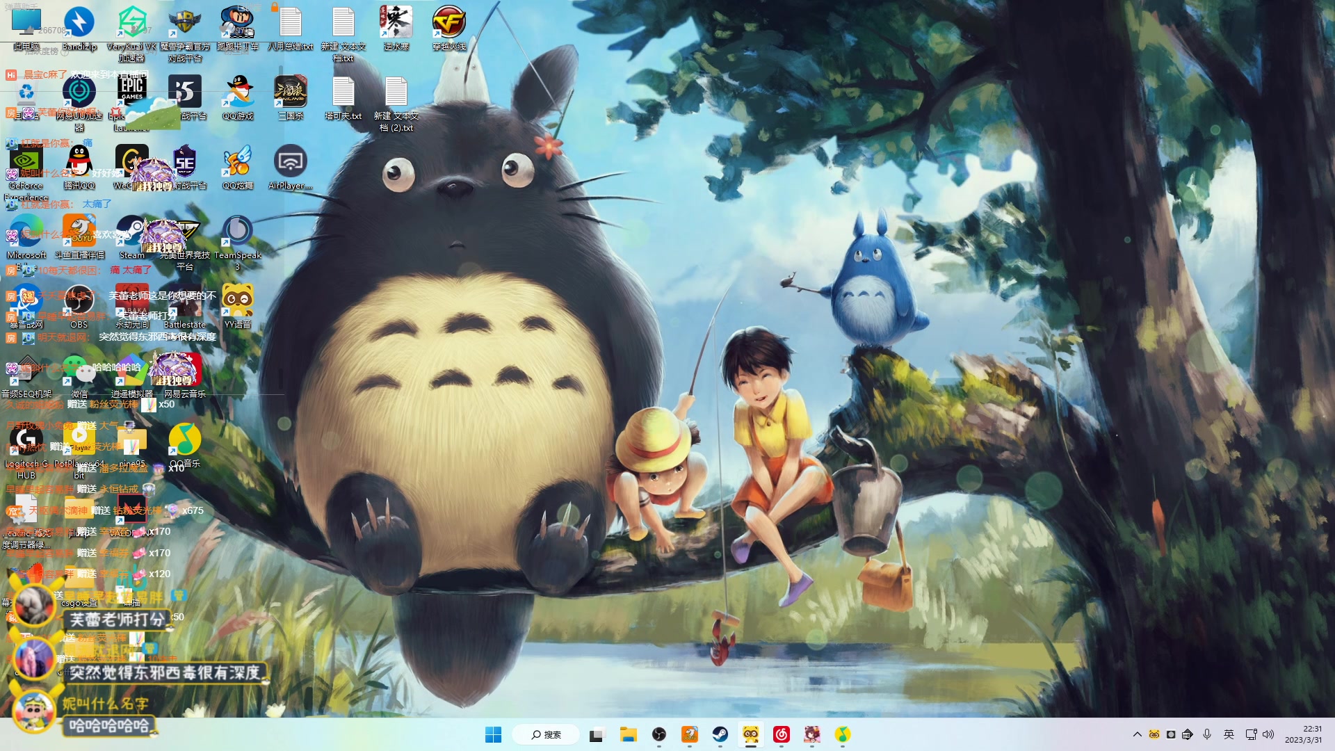This screenshot has height=751, width=1335.
Task: Expand the hidden system tray icons chevron
Action: pos(1138,734)
